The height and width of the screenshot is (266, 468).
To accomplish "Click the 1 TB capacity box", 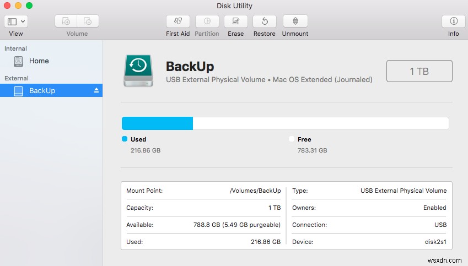I will click(x=419, y=71).
